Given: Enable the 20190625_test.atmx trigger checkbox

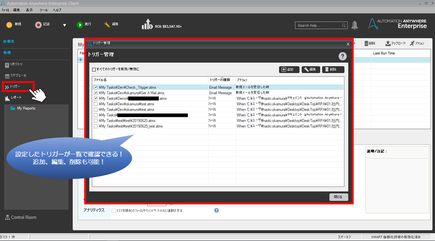Looking at the screenshot, I should coord(96,126).
